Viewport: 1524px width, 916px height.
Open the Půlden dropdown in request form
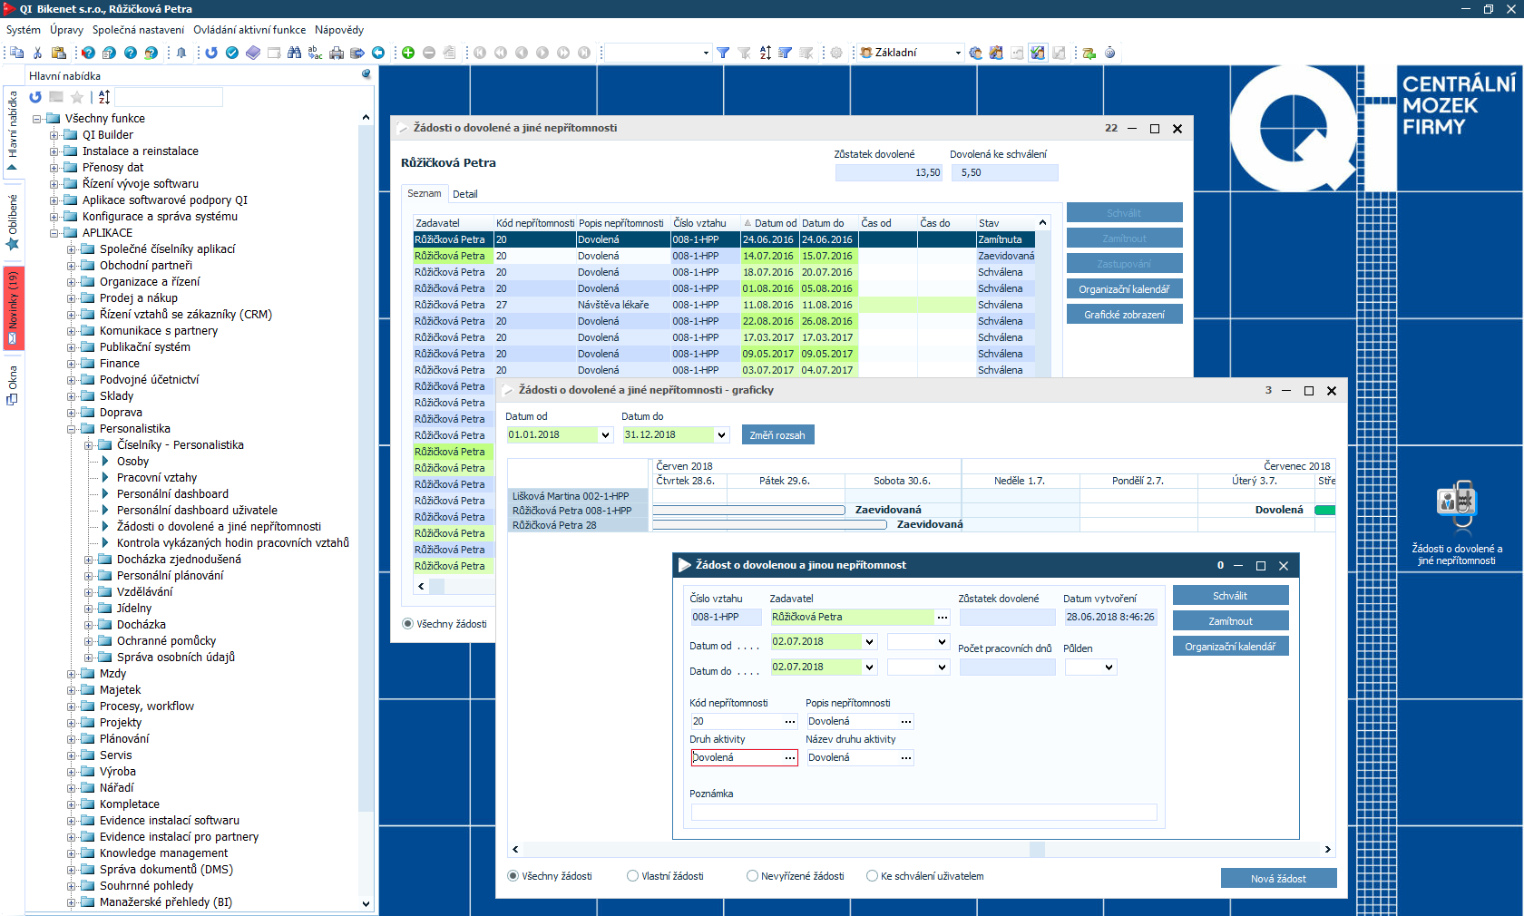1109,668
